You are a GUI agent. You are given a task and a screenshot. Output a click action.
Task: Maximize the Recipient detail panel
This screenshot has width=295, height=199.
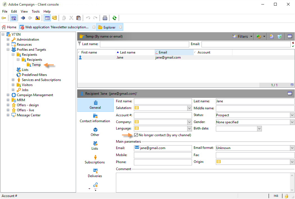(290, 93)
